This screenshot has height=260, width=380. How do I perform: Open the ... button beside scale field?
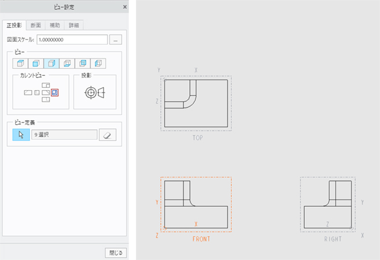point(116,40)
